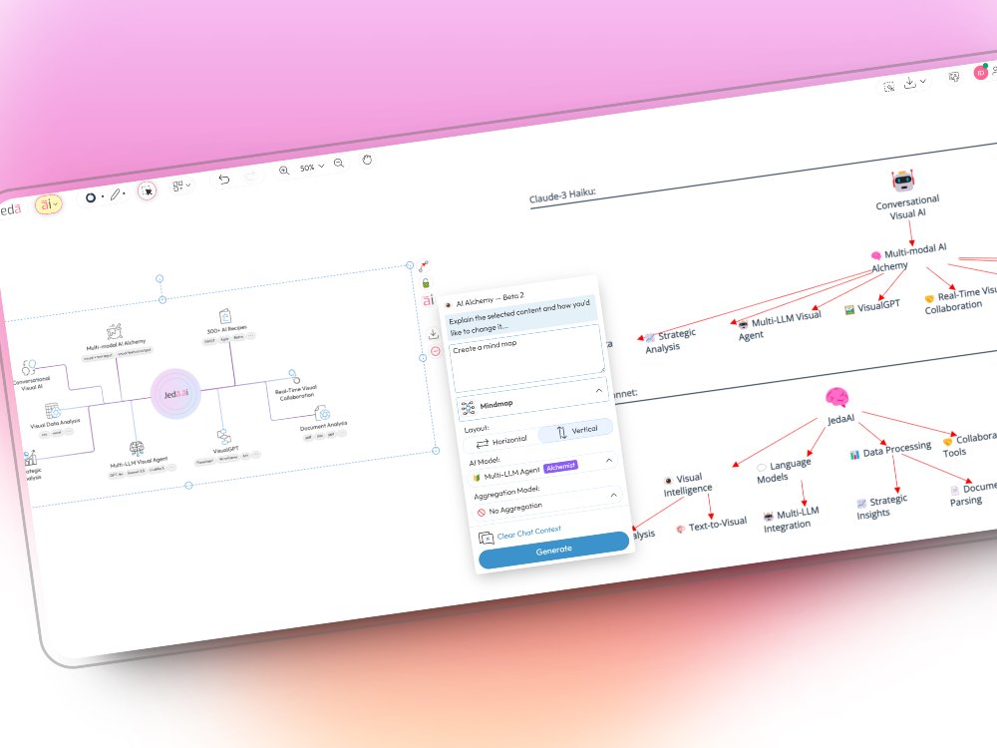Click the Text-to-Visual node
The width and height of the screenshot is (997, 748).
coord(712,525)
